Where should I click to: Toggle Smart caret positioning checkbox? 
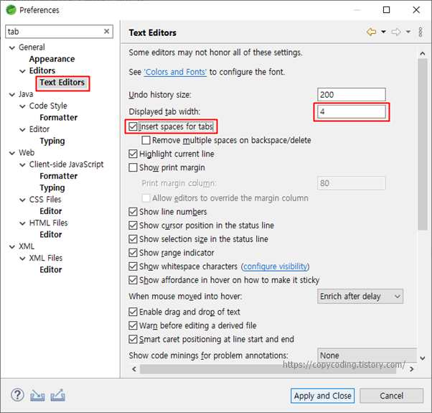[x=133, y=339]
